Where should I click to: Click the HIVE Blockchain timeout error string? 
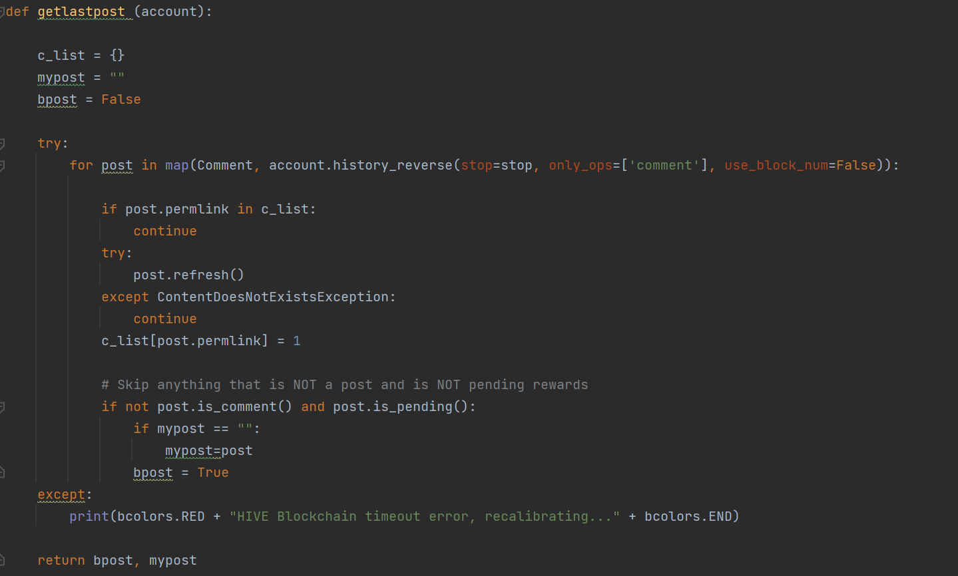[424, 517]
